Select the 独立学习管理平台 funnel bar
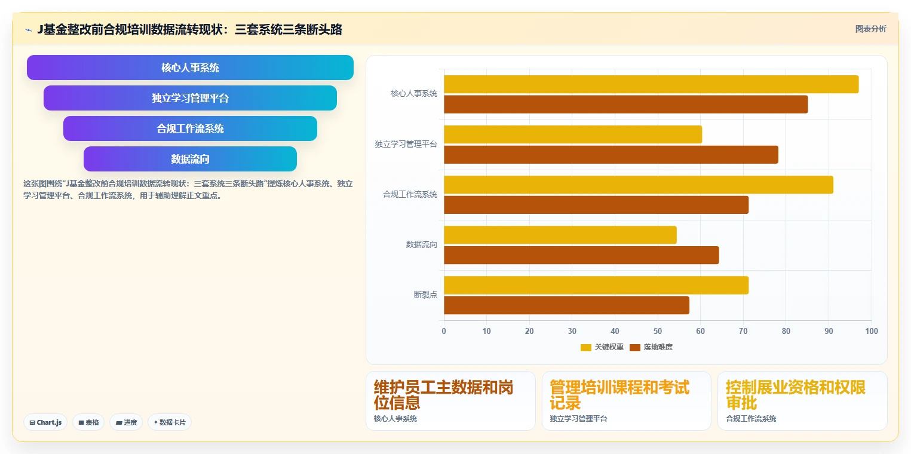 click(x=190, y=98)
